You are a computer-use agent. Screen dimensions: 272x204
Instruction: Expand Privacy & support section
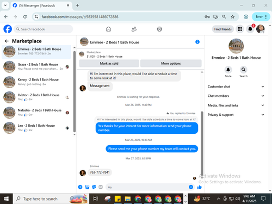(x=236, y=115)
